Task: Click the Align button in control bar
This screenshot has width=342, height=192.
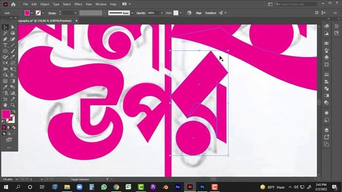Action: click(x=198, y=13)
